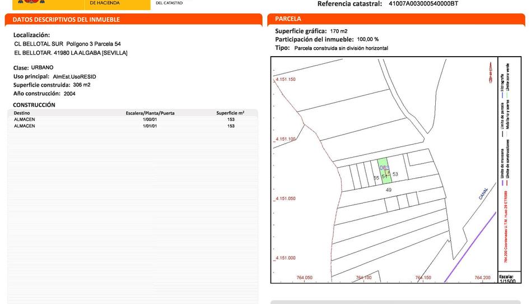Click parcel number 49 on the map
The height and width of the screenshot is (304, 531).
389,190
